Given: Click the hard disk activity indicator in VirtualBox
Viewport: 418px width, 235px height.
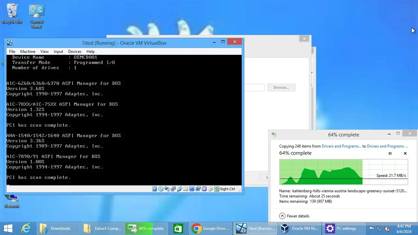Looking at the screenshot, I should 155,189.
